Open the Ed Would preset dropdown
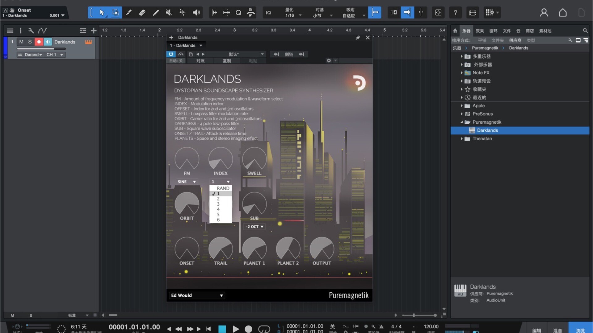593x333 pixels. pos(196,295)
